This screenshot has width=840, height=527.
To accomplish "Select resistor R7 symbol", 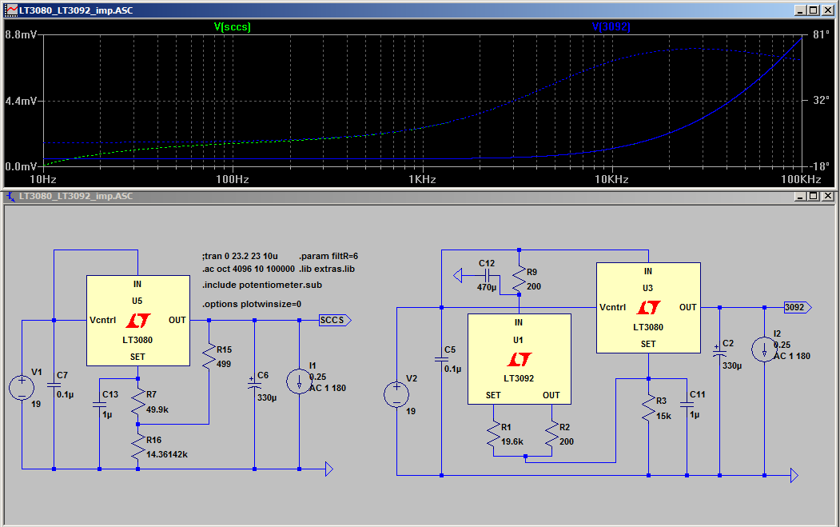I will pos(138,402).
